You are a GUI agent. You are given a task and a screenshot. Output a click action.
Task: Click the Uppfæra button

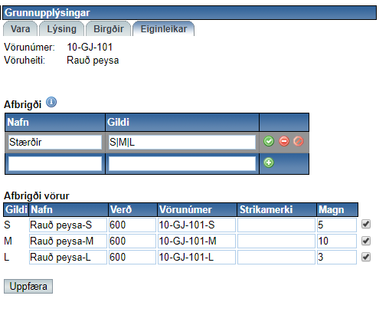[x=28, y=286]
